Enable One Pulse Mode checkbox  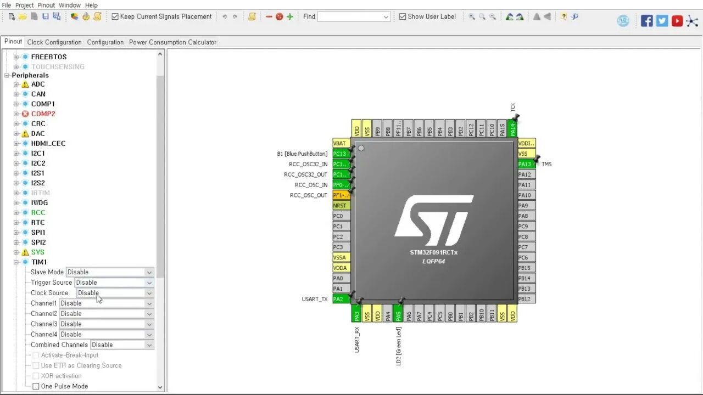click(36, 386)
